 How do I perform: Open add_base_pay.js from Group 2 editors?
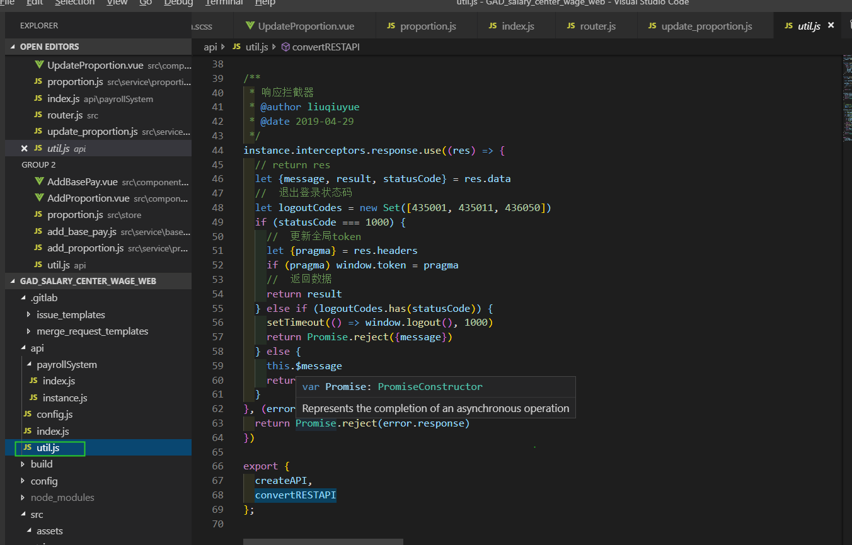(x=81, y=231)
